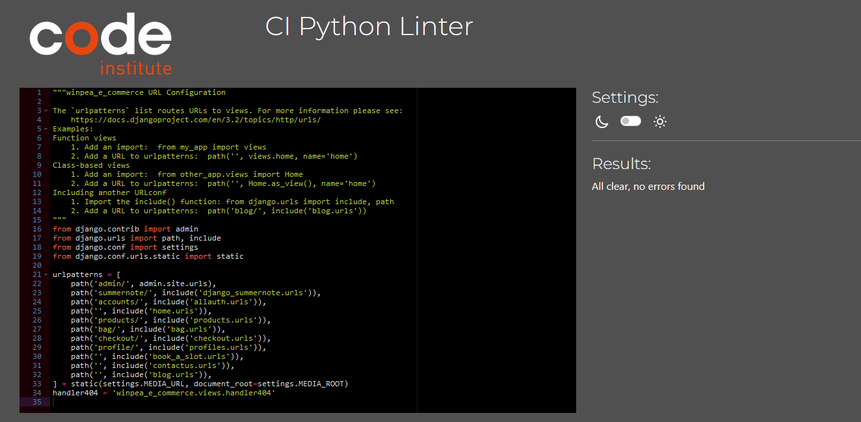This screenshot has width=861, height=422.
Task: Click the Results: heading
Action: [x=621, y=163]
